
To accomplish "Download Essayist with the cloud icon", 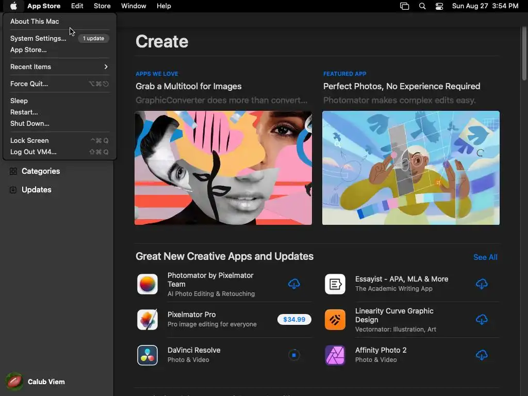I will click(482, 284).
